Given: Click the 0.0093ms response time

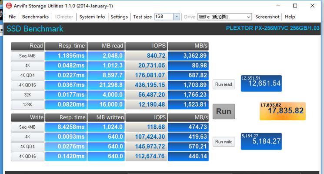Looking at the screenshot, I should pos(66,137).
